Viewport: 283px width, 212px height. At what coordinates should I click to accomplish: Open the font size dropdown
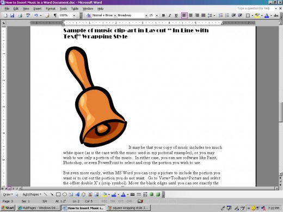tap(157, 16)
